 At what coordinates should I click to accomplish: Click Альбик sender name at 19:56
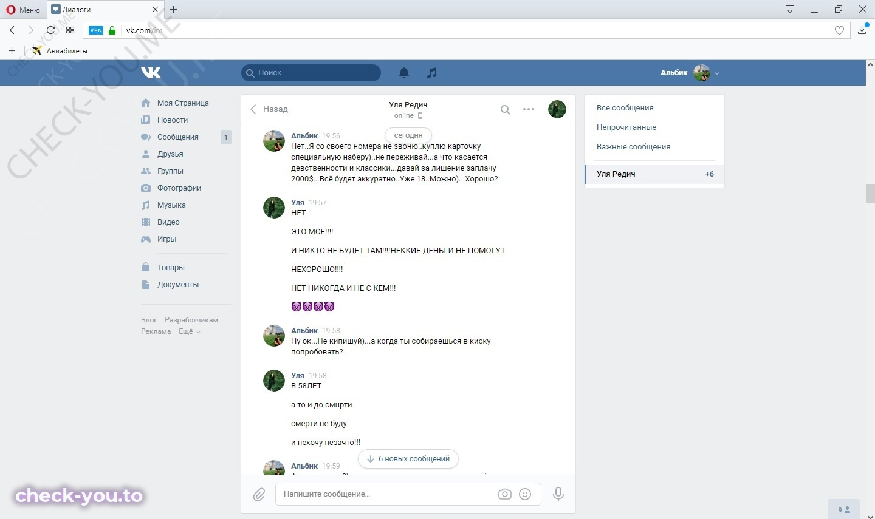304,136
